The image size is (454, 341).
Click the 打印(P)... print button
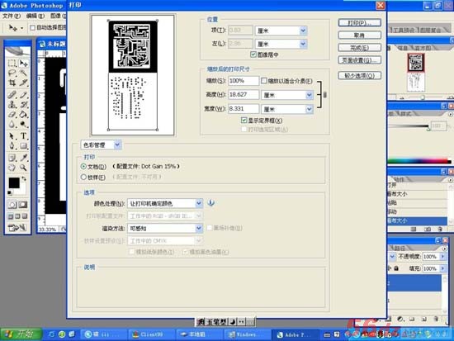coord(359,23)
